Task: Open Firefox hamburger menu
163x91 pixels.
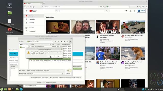Action: tap(146, 7)
